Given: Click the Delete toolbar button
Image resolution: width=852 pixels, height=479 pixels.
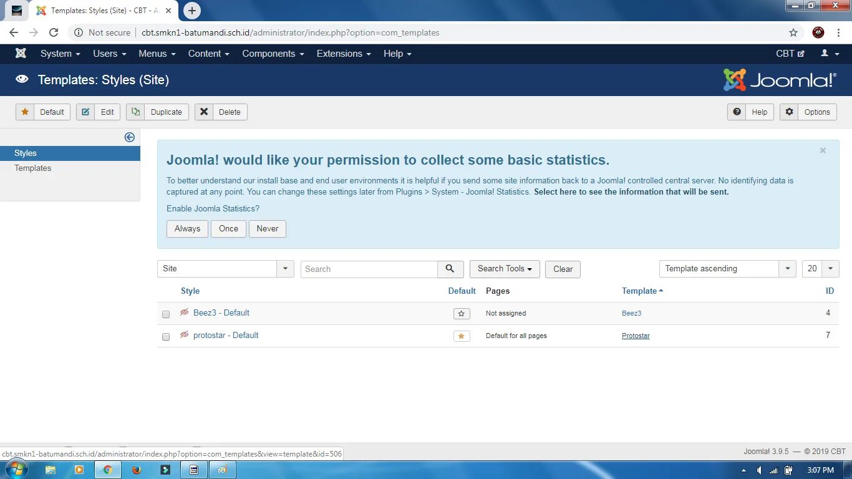Looking at the screenshot, I should pos(221,112).
